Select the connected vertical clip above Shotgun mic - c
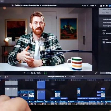This screenshot has height=111, width=111. [79, 92]
